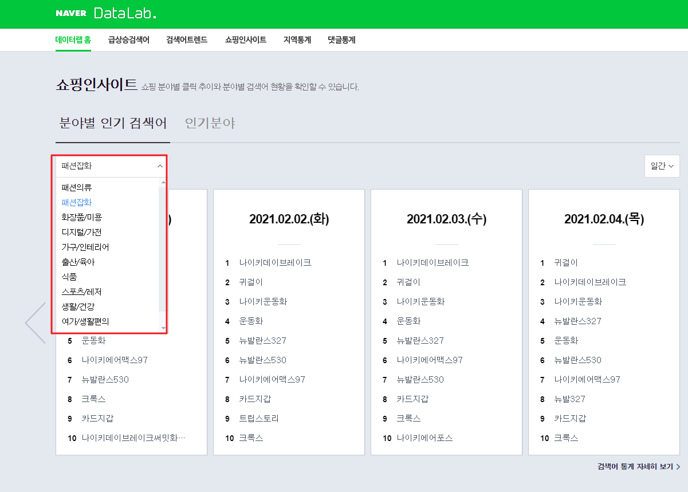Image resolution: width=688 pixels, height=492 pixels.
Task: Collapse the 패션잡화 category dropdown
Action: [111, 166]
